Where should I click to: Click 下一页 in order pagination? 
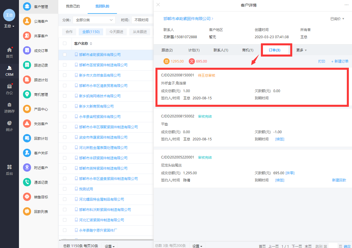click(297, 246)
